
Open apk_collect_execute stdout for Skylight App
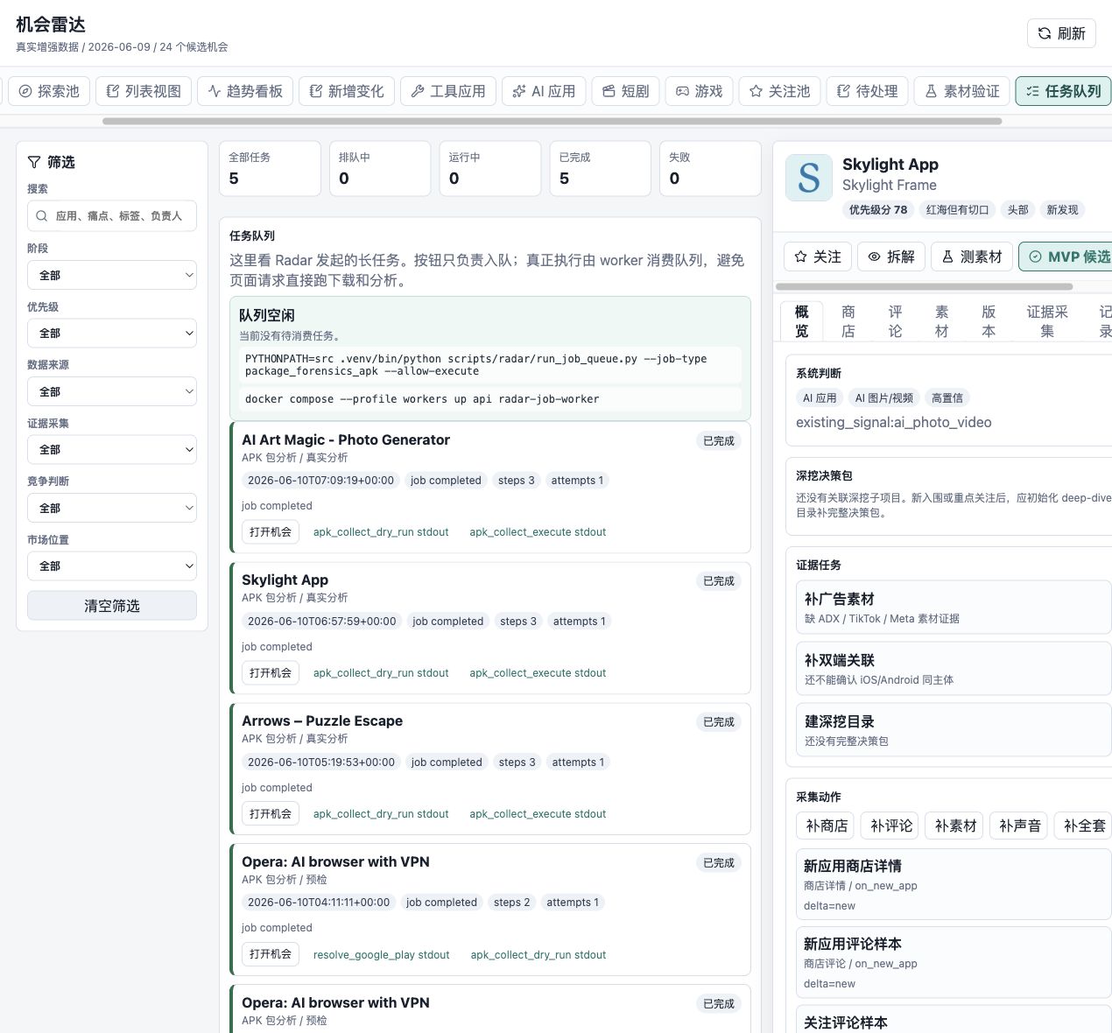tap(538, 673)
